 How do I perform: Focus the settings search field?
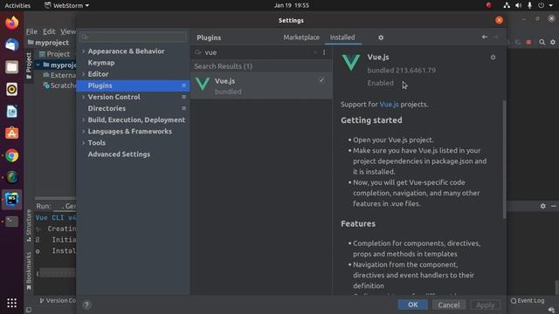(x=133, y=37)
